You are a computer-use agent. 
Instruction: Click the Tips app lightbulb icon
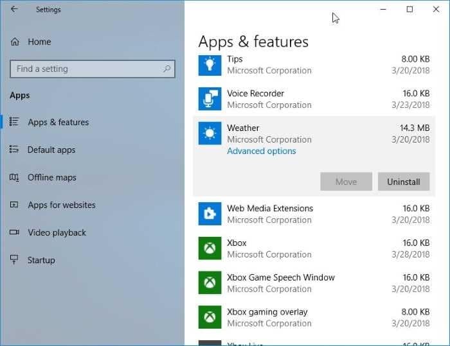click(210, 65)
